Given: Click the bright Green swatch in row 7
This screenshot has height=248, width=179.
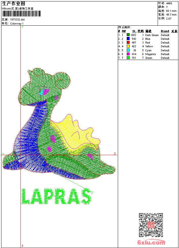Looking at the screenshot, I should pos(128,58).
